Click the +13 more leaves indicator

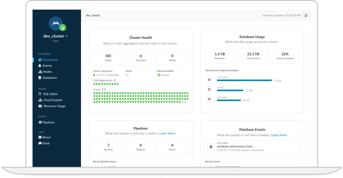(184, 102)
